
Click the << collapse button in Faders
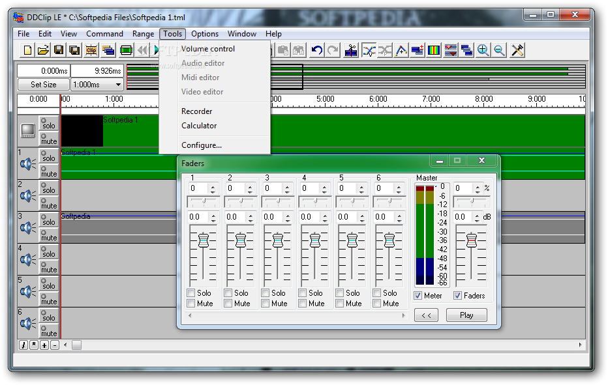tap(426, 315)
